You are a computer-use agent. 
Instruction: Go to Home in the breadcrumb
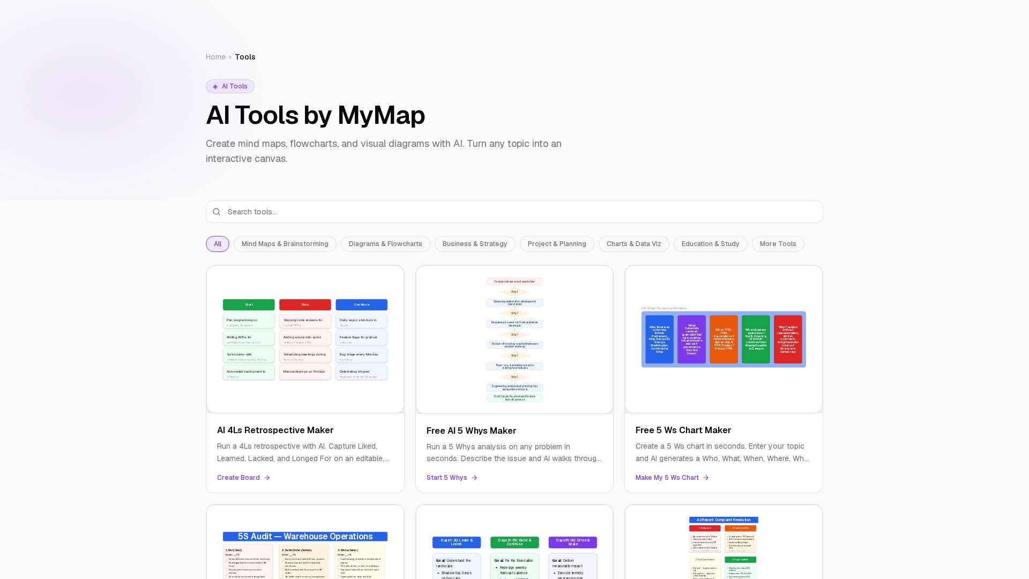[215, 57]
